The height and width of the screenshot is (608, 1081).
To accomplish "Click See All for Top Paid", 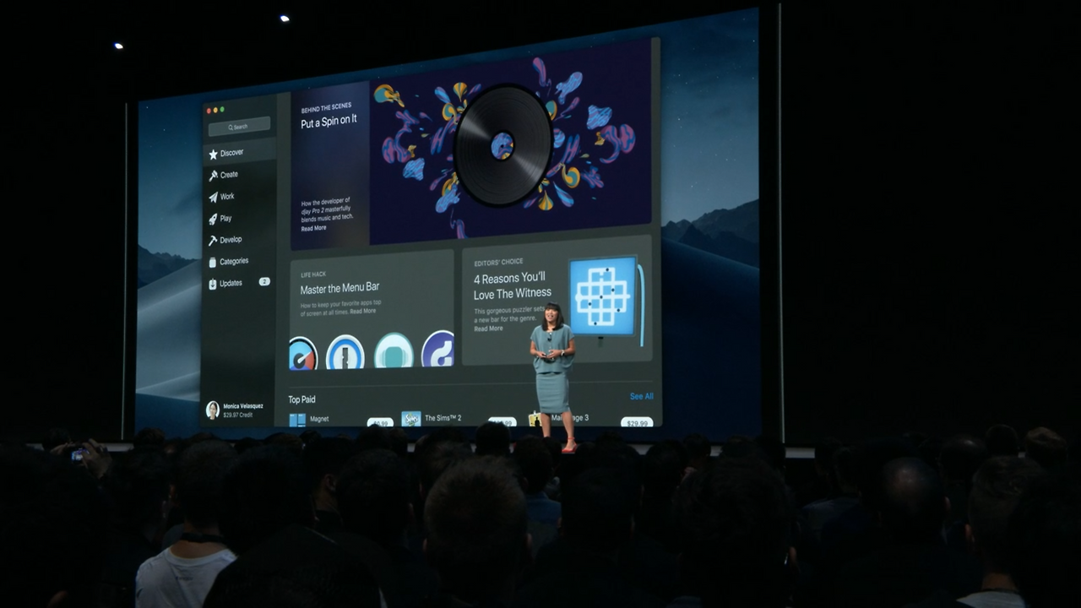I will [x=641, y=396].
